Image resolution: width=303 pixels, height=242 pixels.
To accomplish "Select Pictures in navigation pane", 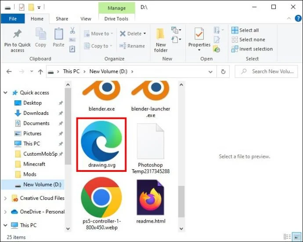I will click(x=32, y=133).
